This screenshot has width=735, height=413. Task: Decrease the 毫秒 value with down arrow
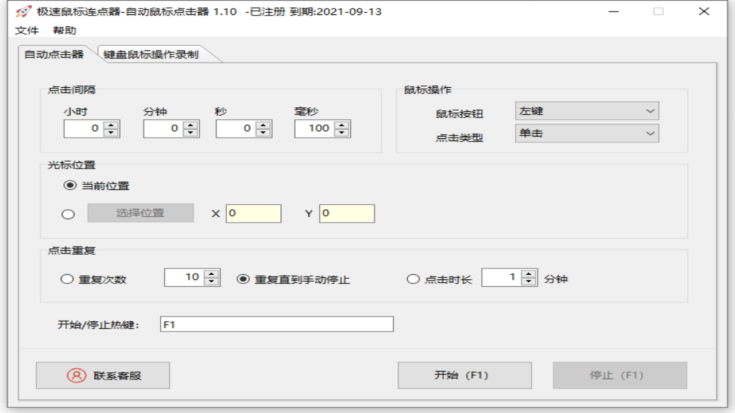tap(342, 133)
